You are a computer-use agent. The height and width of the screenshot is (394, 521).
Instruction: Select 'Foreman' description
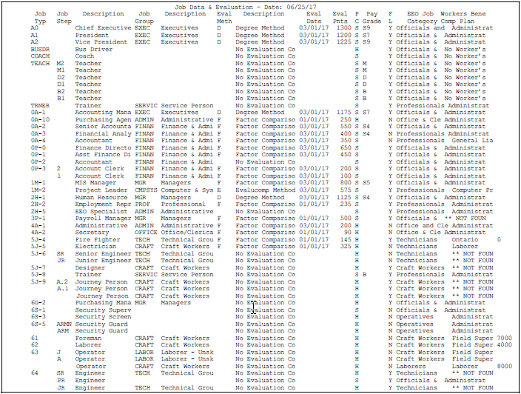(x=88, y=338)
